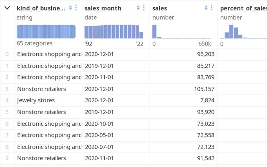The image size is (267, 167).
Task: Click Nonstore retailers in row 5
Action: [41, 112]
